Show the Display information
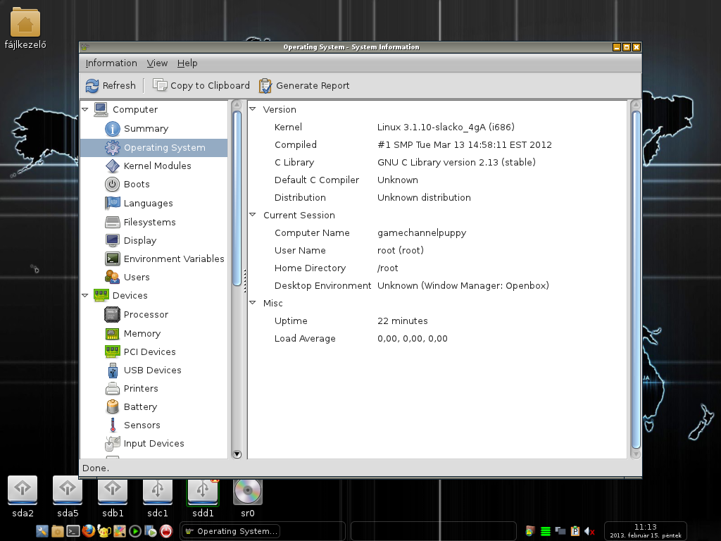 [140, 241]
